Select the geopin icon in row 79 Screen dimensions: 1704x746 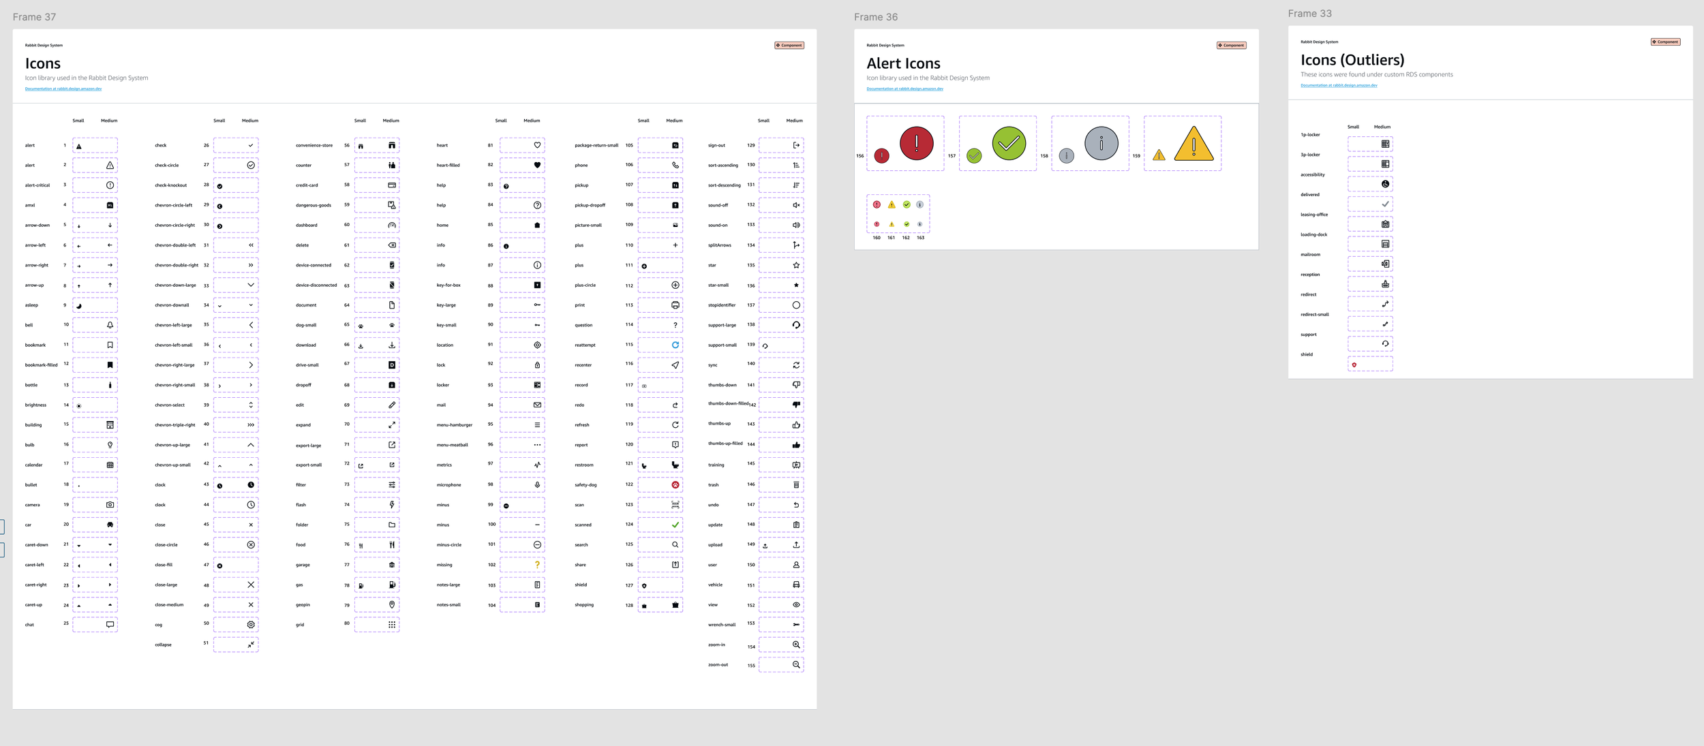[x=392, y=604]
